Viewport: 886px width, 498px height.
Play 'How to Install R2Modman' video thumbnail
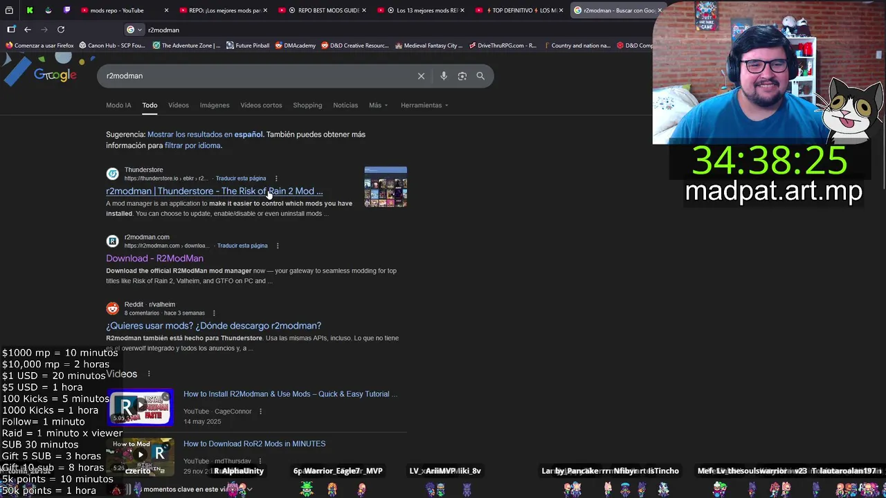coord(140,407)
